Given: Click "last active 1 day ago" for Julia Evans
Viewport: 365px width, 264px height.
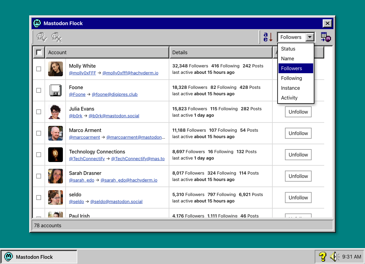Looking at the screenshot, I should click(x=193, y=115).
